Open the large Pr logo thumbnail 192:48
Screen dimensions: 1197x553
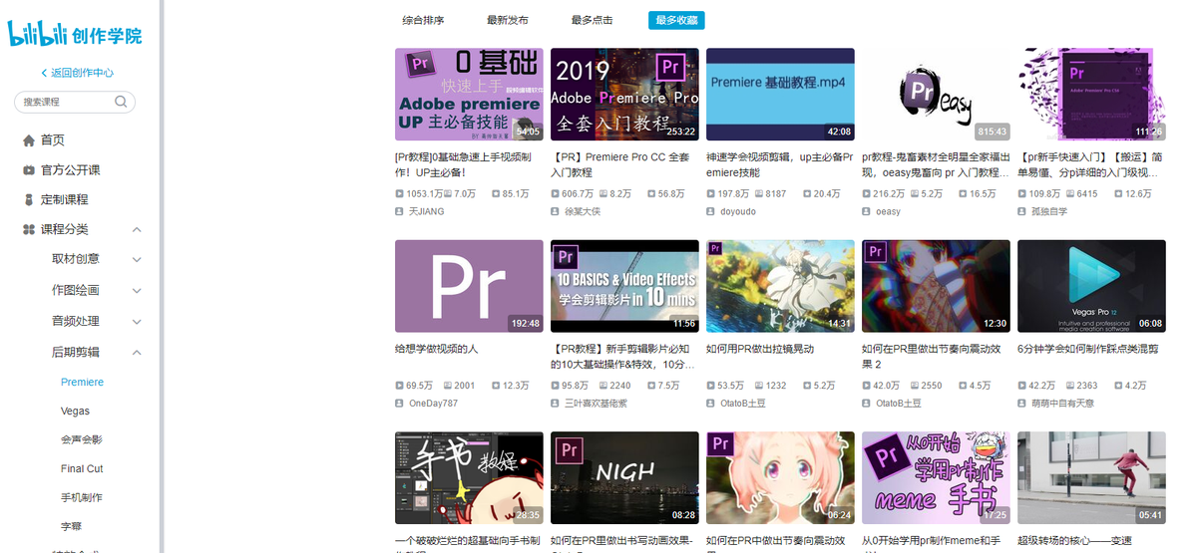(x=469, y=286)
